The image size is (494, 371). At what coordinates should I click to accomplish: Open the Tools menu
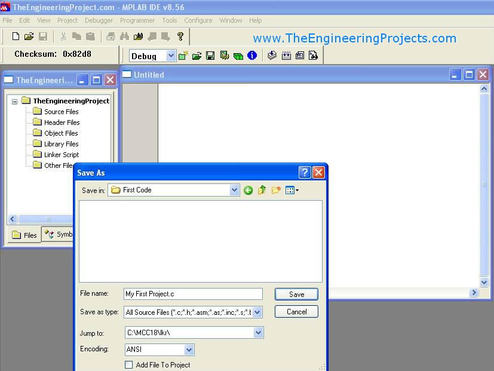[x=170, y=20]
